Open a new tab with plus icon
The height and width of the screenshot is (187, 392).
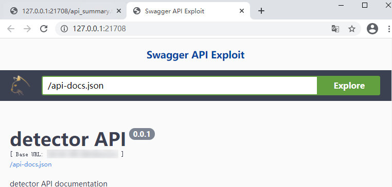[261, 11]
